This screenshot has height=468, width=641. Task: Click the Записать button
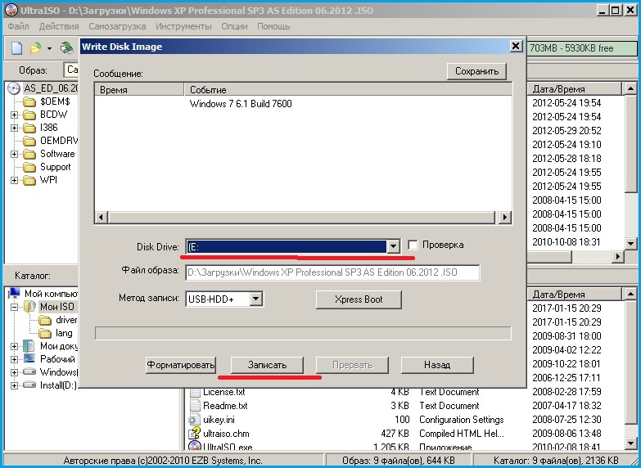267,365
